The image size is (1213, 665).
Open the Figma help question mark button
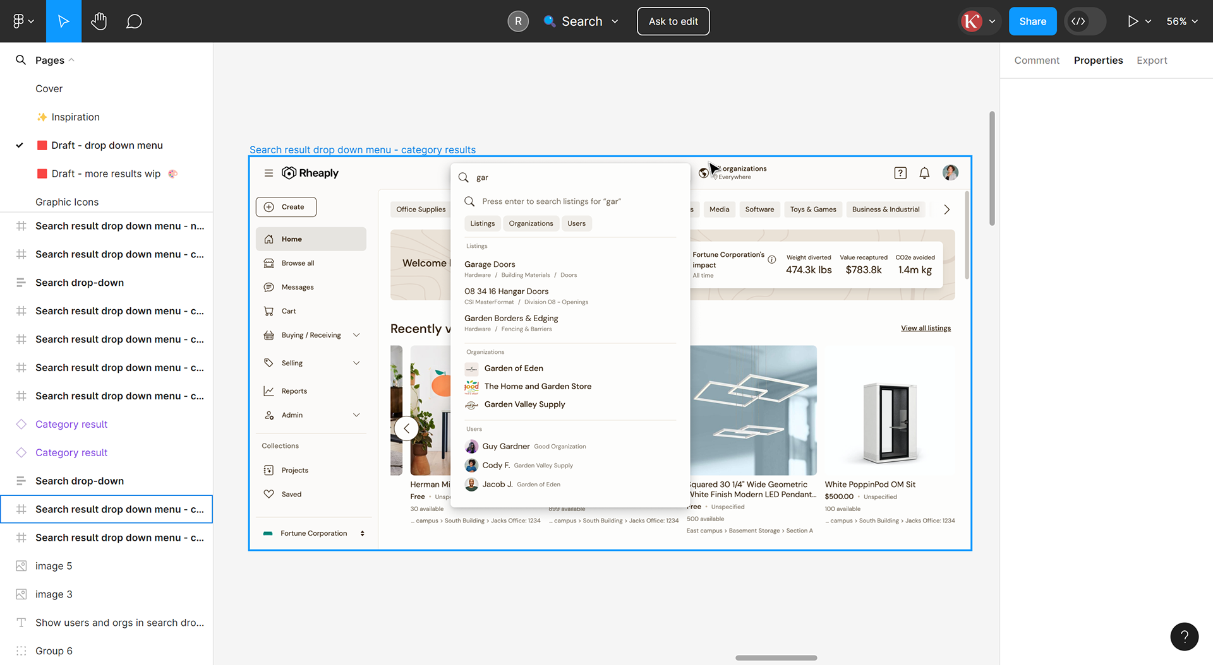[1184, 636]
